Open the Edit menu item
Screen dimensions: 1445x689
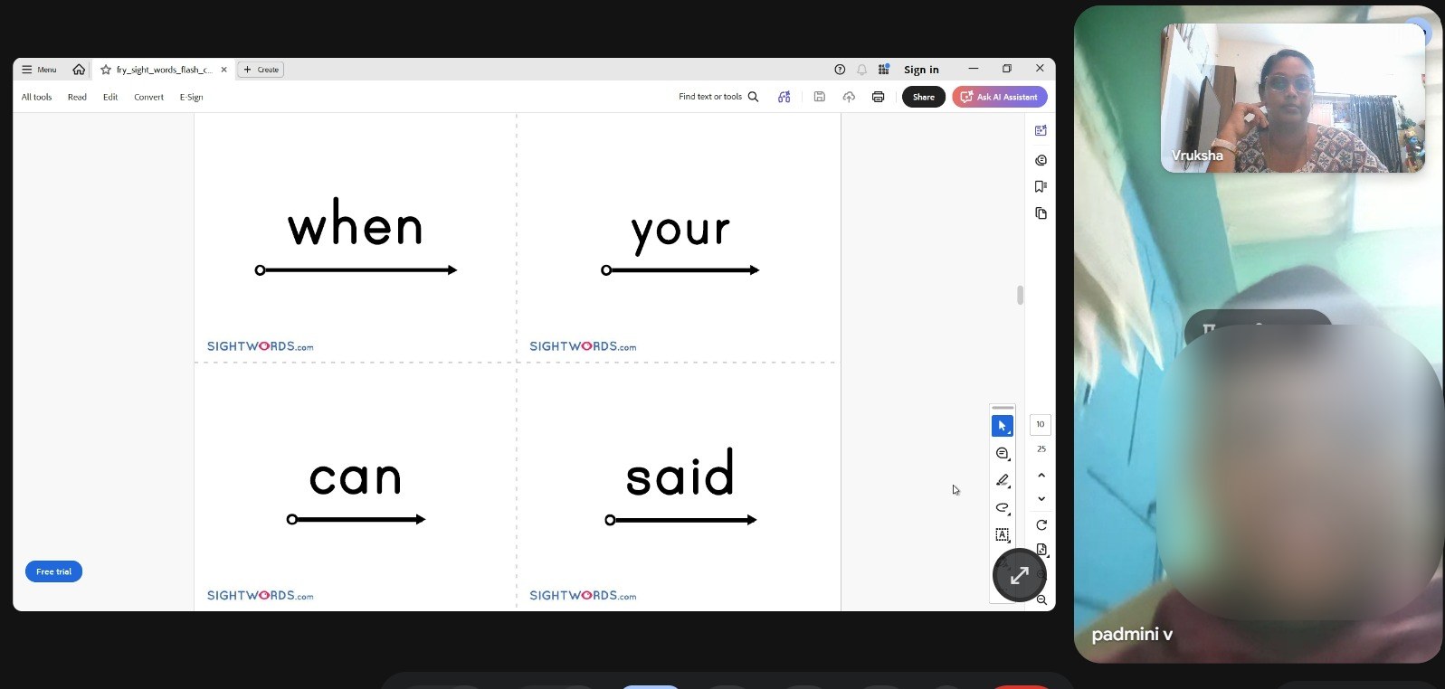tap(110, 97)
